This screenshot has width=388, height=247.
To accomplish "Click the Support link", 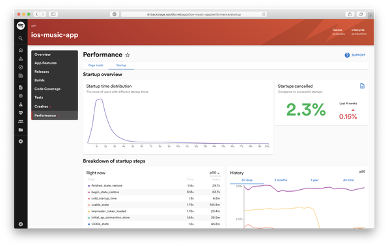I will (x=358, y=55).
